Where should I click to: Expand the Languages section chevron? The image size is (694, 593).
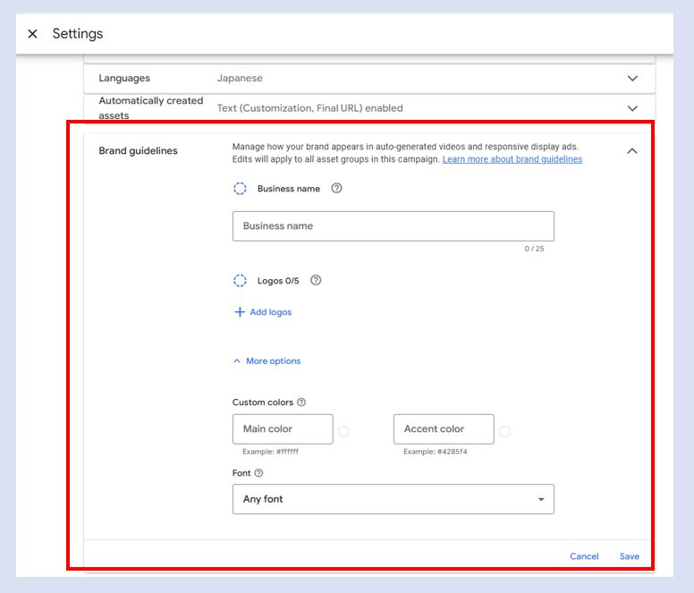click(632, 79)
